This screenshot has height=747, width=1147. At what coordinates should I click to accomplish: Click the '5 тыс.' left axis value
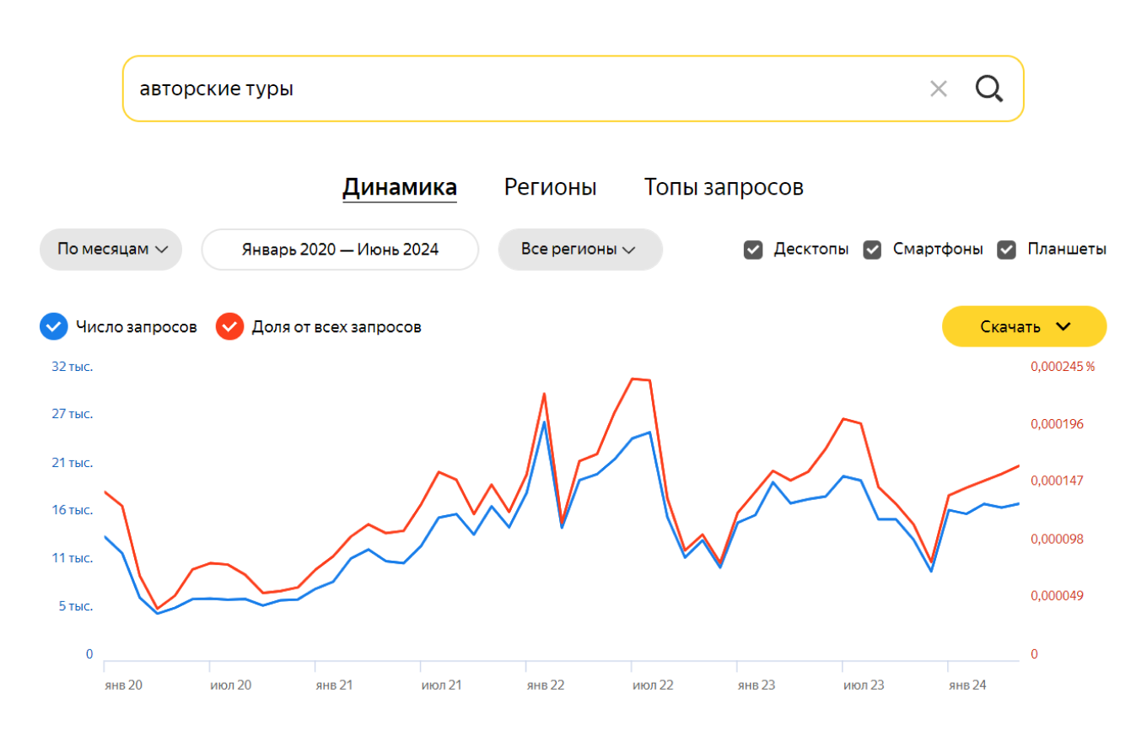75,606
